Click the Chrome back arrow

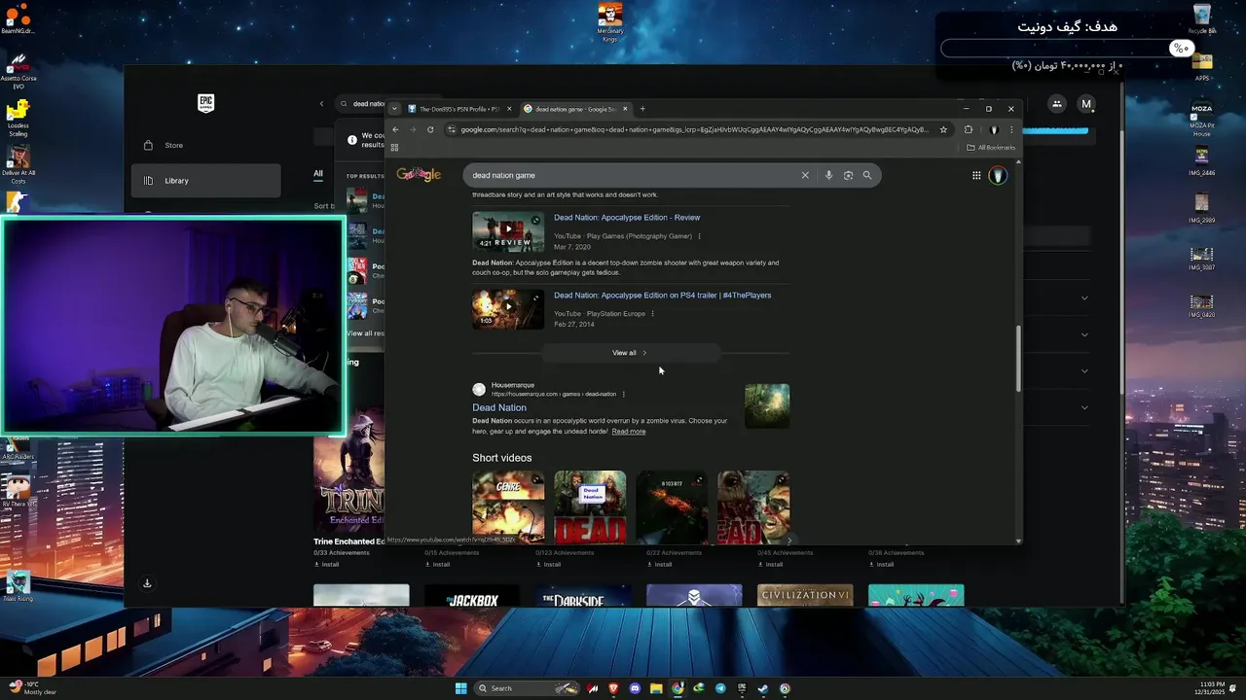[x=395, y=129]
